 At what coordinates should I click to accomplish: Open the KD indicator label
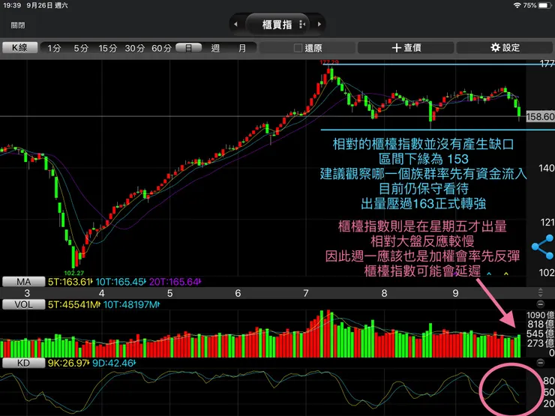coord(24,364)
